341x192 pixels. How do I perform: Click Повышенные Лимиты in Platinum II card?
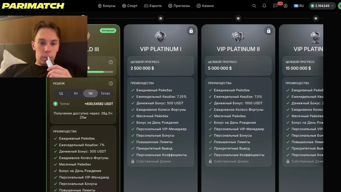coord(232,142)
